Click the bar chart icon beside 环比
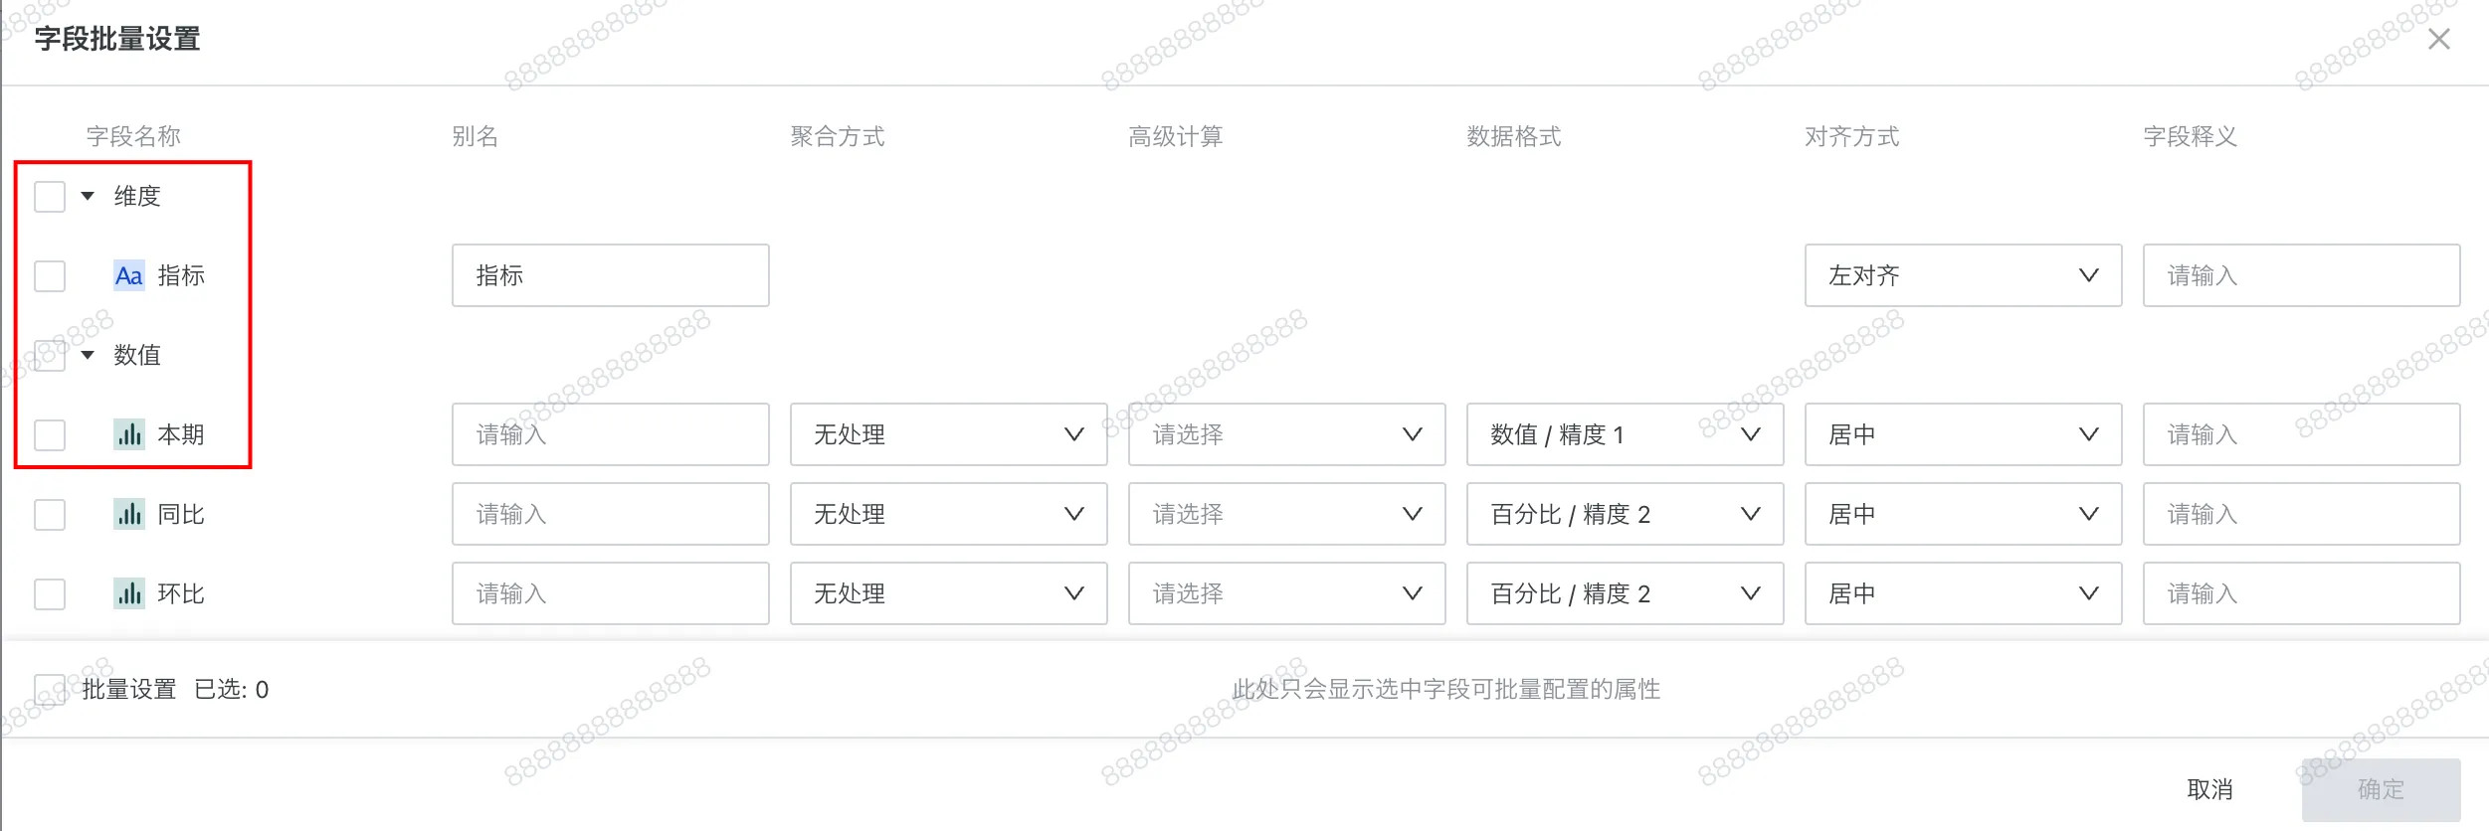This screenshot has height=831, width=2489. (129, 593)
